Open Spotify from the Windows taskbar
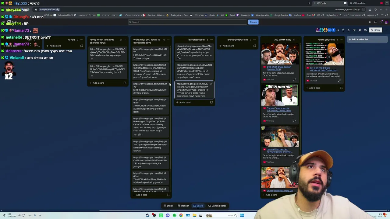Image resolution: width=390 pixels, height=219 pixels. pos(174,215)
